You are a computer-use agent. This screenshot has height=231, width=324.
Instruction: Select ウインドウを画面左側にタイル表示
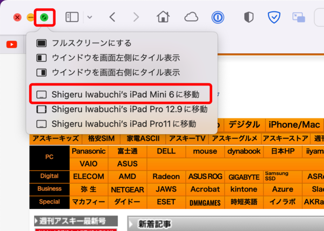(x=122, y=58)
